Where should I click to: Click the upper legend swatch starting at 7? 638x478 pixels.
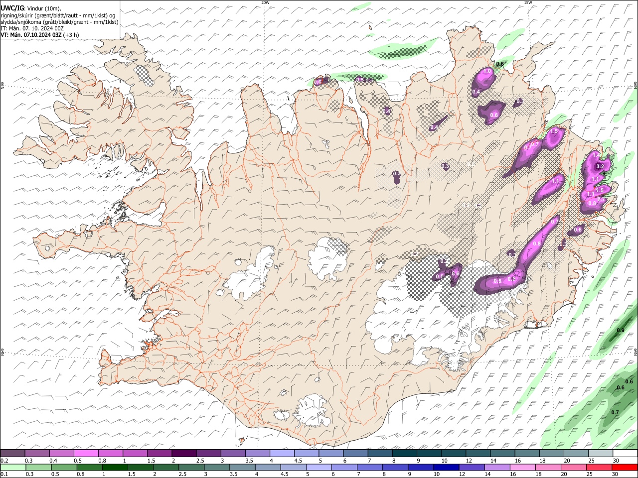pos(380,453)
